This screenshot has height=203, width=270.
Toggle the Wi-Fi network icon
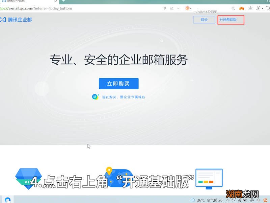[239, 200]
